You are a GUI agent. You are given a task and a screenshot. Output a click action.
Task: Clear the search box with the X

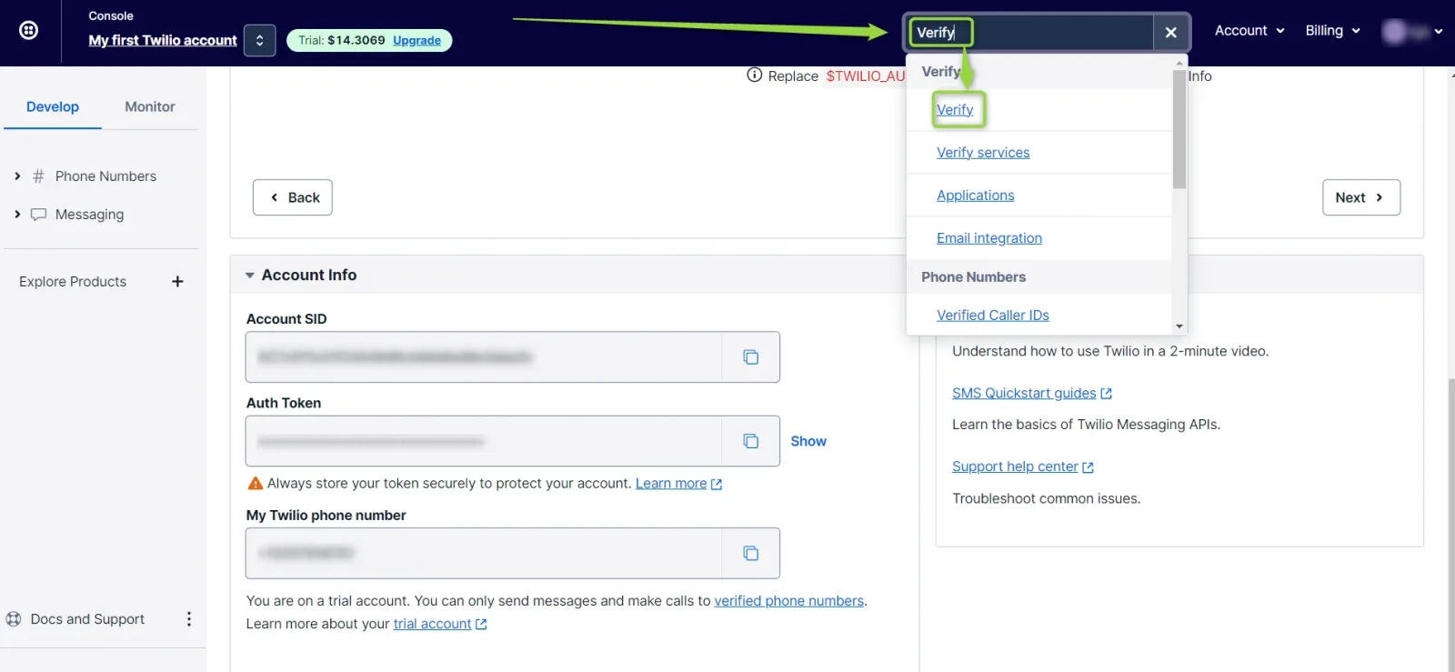1170,33
